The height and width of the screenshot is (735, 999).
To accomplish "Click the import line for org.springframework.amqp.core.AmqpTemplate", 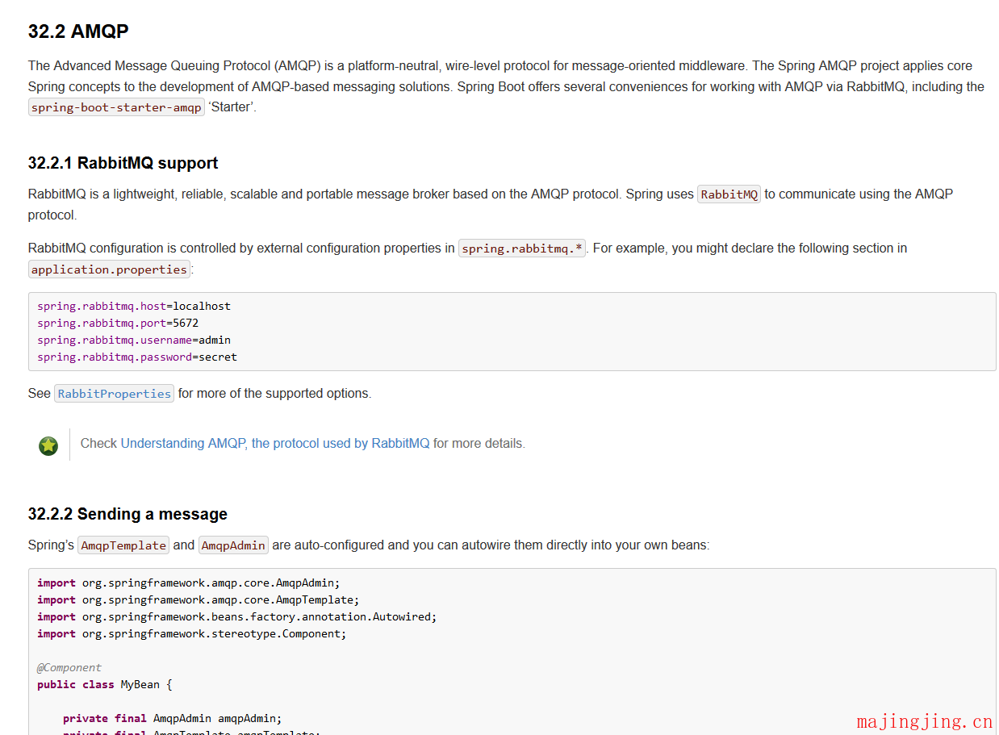I will pyautogui.click(x=199, y=600).
